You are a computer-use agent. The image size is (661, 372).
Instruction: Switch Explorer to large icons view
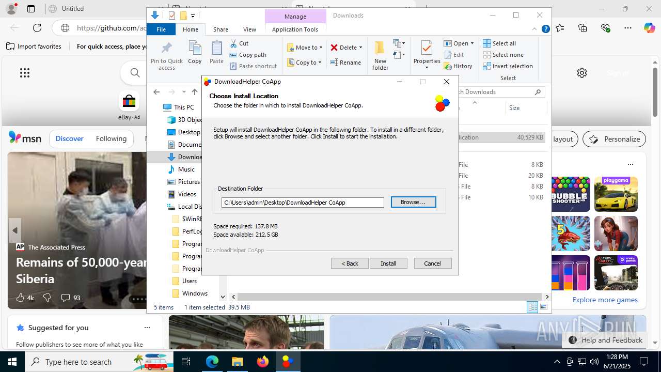pyautogui.click(x=543, y=307)
